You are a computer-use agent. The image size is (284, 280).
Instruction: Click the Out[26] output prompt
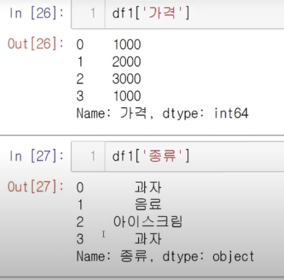point(36,43)
